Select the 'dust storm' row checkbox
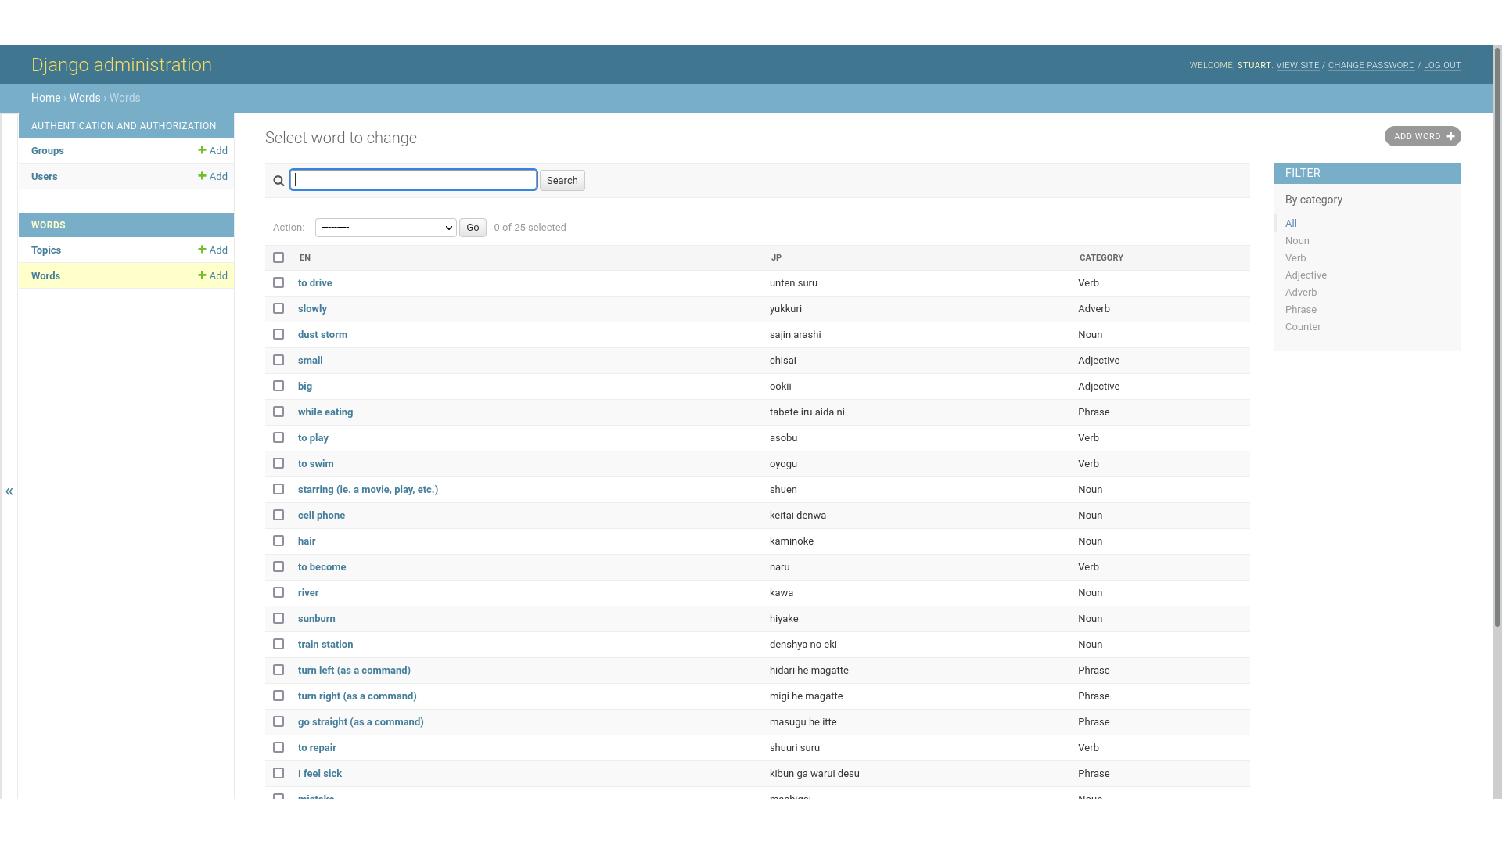The image size is (1502, 845). click(278, 334)
